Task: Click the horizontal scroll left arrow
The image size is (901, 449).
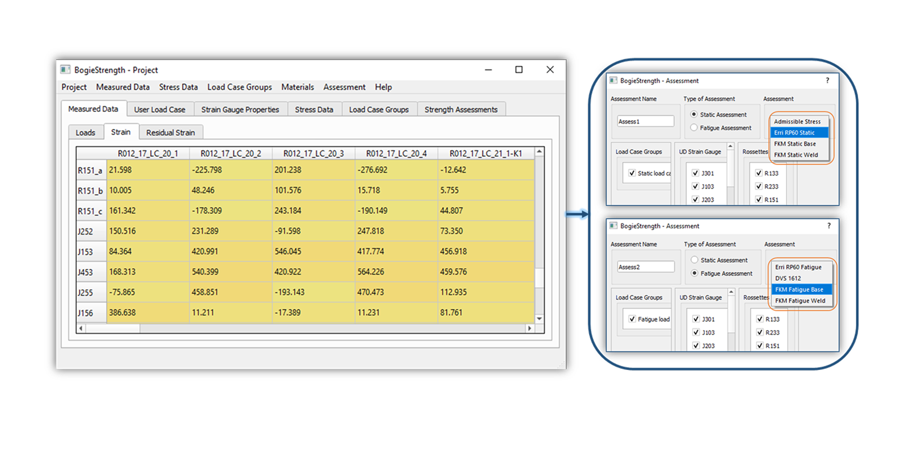Action: pyautogui.click(x=81, y=328)
